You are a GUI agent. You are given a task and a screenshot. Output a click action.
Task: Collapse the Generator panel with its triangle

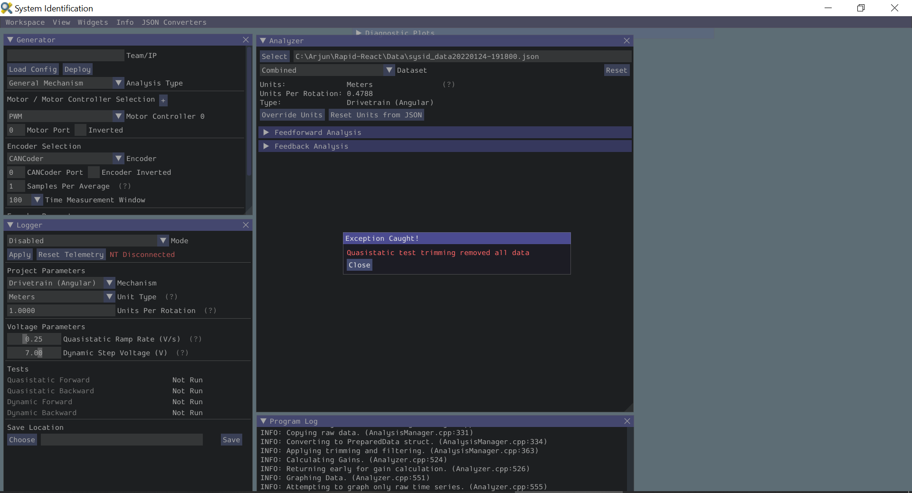coord(9,40)
